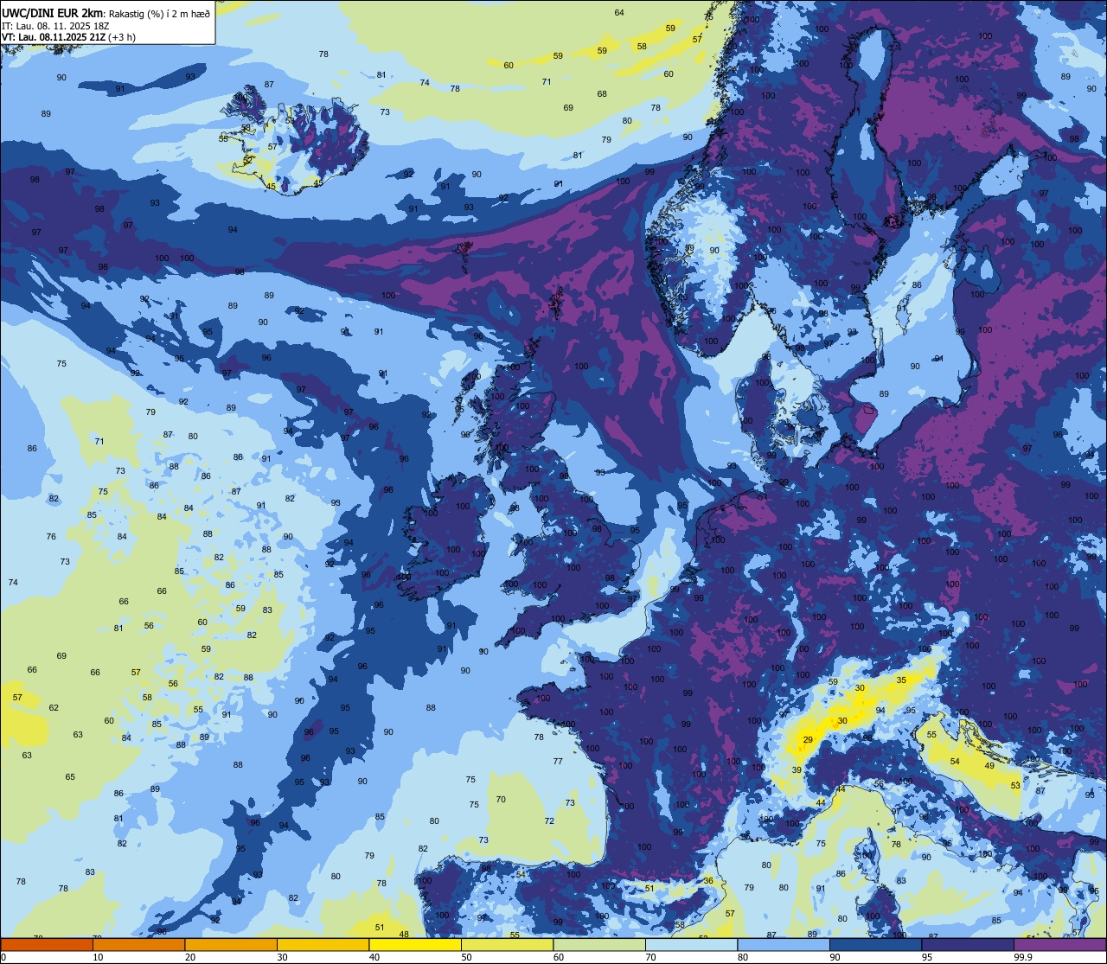Click the 50–60 pale yellow legend swatch
Image resolution: width=1107 pixels, height=964 pixels.
[507, 944]
